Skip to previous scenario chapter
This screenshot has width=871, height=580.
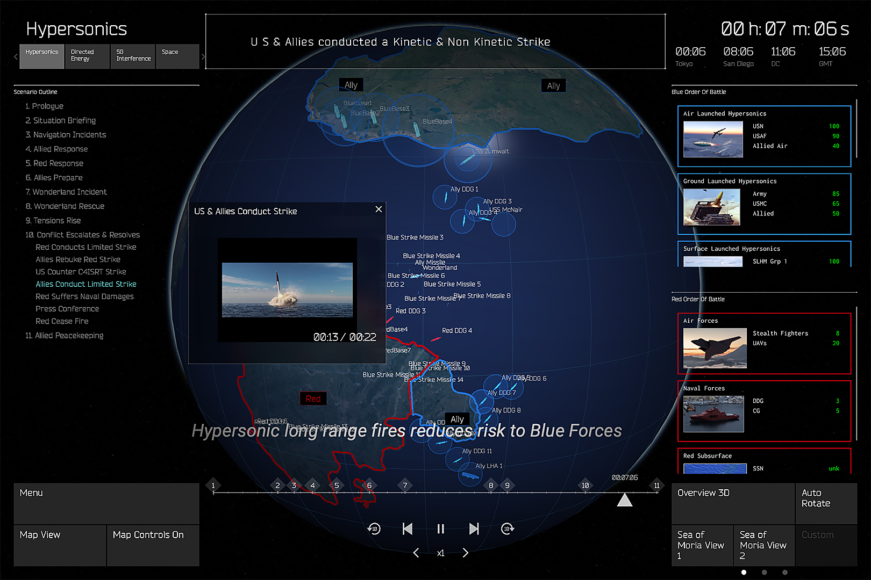408,529
